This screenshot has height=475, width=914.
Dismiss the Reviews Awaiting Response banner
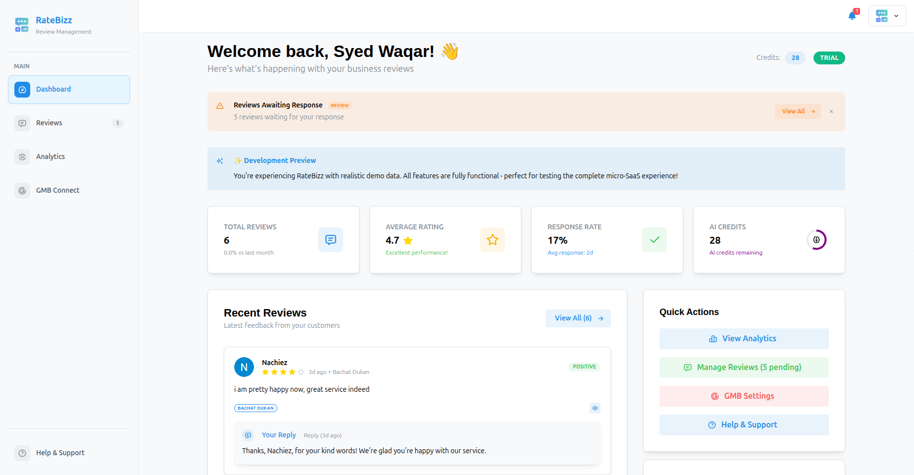click(831, 111)
